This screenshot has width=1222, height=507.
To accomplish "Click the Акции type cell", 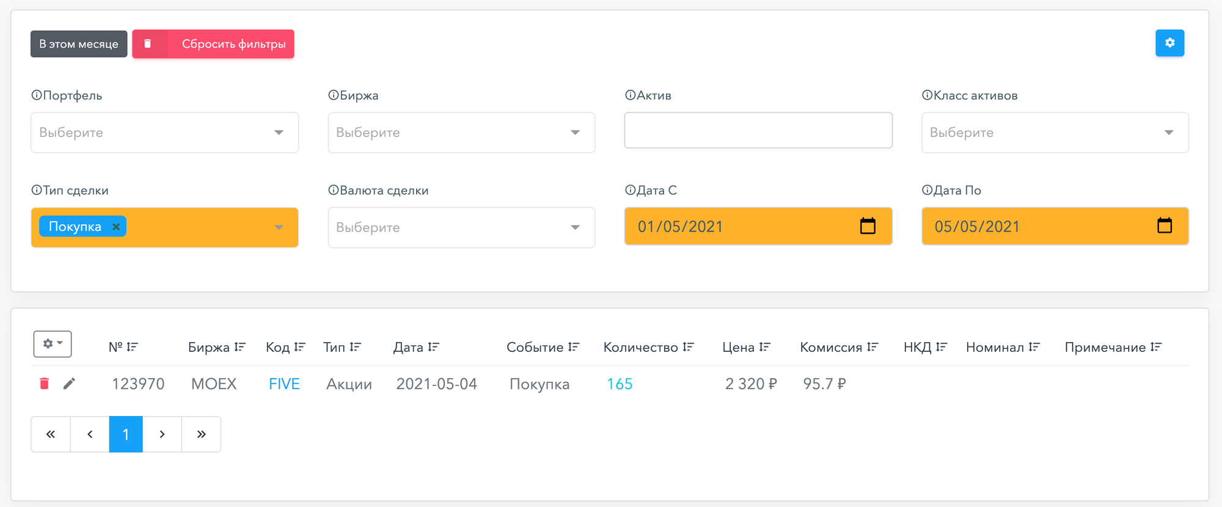I will (349, 384).
